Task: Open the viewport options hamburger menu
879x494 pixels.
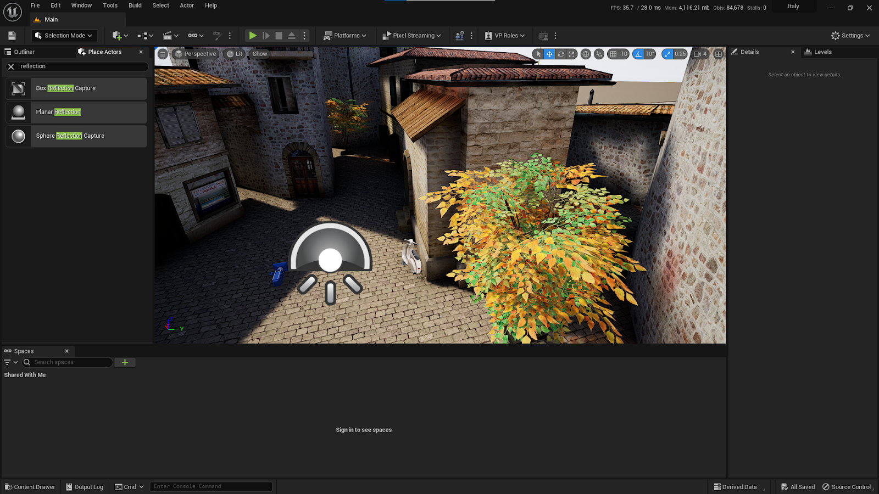Action: click(163, 54)
